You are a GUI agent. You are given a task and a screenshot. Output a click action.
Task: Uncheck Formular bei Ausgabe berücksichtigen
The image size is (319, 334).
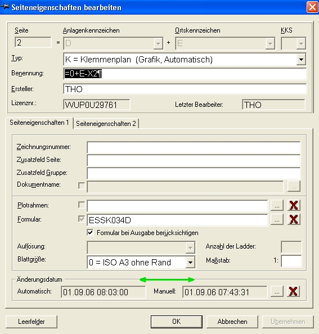pos(91,232)
